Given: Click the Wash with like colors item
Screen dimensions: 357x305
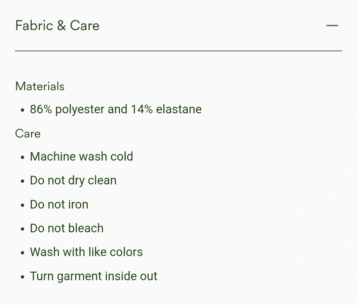Looking at the screenshot, I should (x=86, y=252).
